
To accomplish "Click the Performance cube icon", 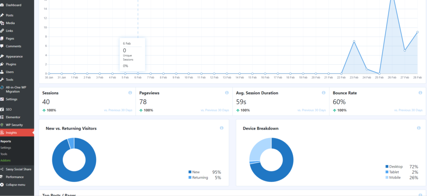I will (2, 177).
